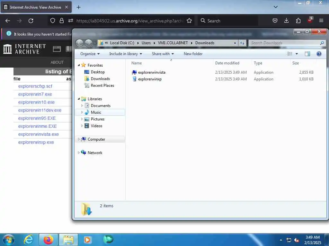The image size is (329, 246).
Task: Open the Firefox hamburger menu
Action: click(321, 20)
